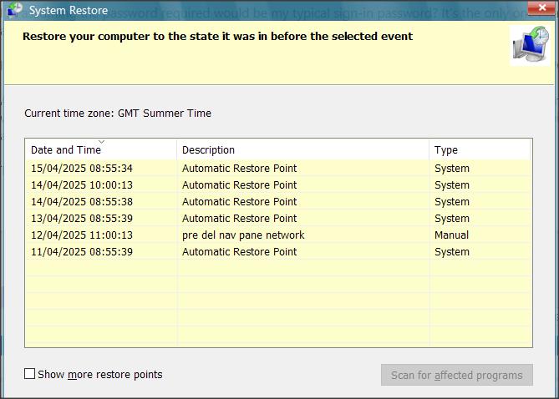Tick the Show more restore points checkbox
The width and height of the screenshot is (559, 399).
click(x=29, y=374)
